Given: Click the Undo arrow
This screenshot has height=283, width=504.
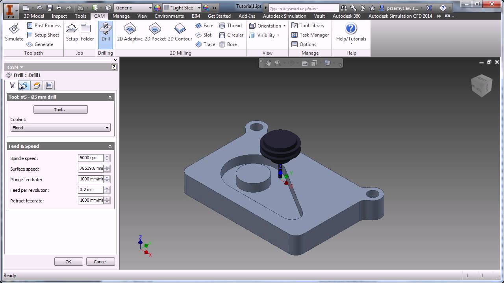Looking at the screenshot, I should [59, 7].
